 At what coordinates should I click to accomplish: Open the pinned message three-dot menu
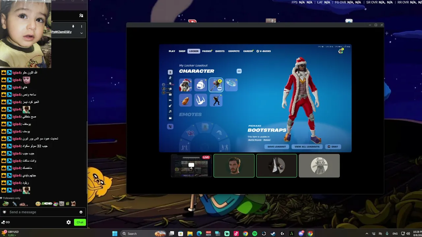tap(81, 26)
